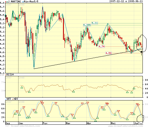Click the Dez month label on the time axis
This screenshot has height=127, width=148.
tap(8, 123)
